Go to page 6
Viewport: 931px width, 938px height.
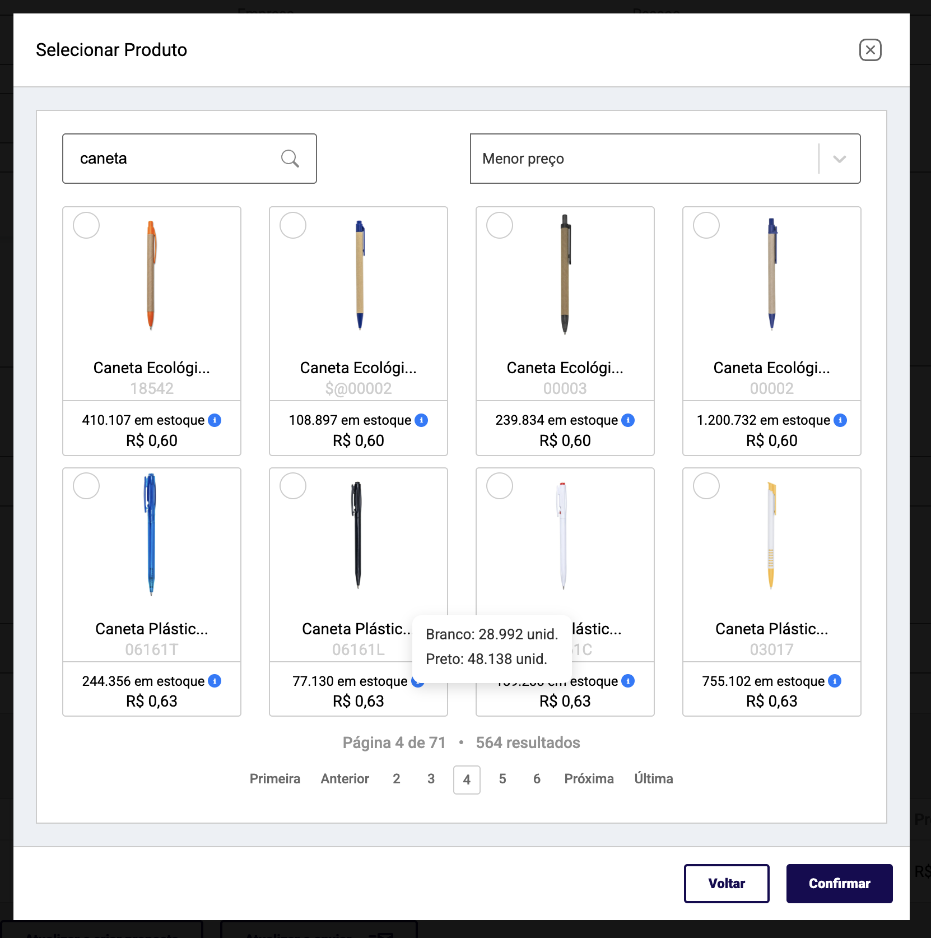[x=537, y=779]
